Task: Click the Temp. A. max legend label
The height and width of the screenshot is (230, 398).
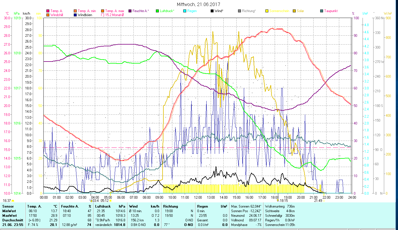Action: [x=116, y=11]
